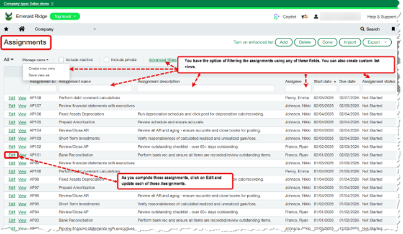View assignment AP94
Viewport: 403px width, 234px height.
[x=22, y=212]
